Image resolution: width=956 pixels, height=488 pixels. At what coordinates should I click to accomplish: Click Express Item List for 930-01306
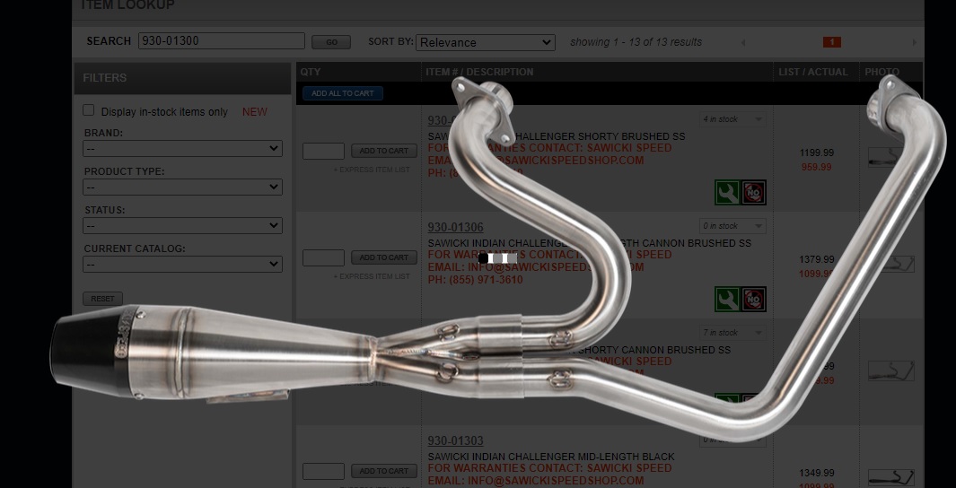(372, 276)
